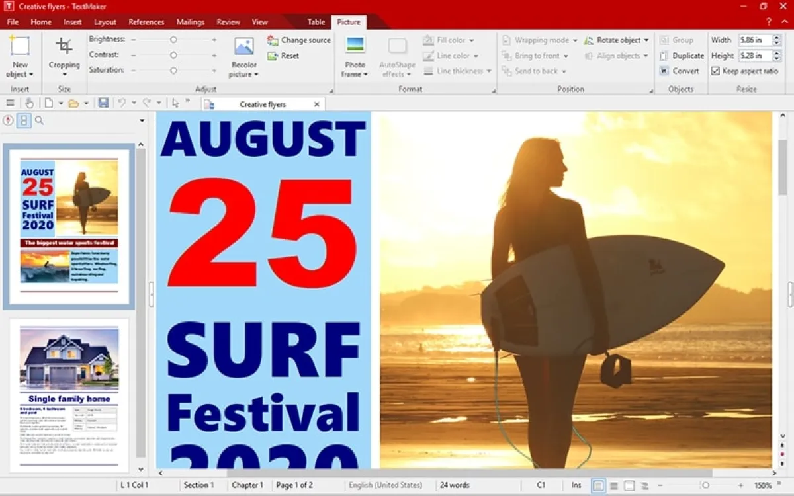This screenshot has height=496, width=794.
Task: Open the open-file dropdown arrow
Action: click(86, 103)
